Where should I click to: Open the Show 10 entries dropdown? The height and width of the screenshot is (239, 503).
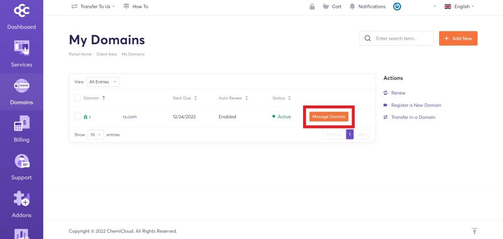[x=96, y=135]
